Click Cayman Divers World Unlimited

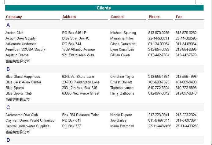click(30, 120)
